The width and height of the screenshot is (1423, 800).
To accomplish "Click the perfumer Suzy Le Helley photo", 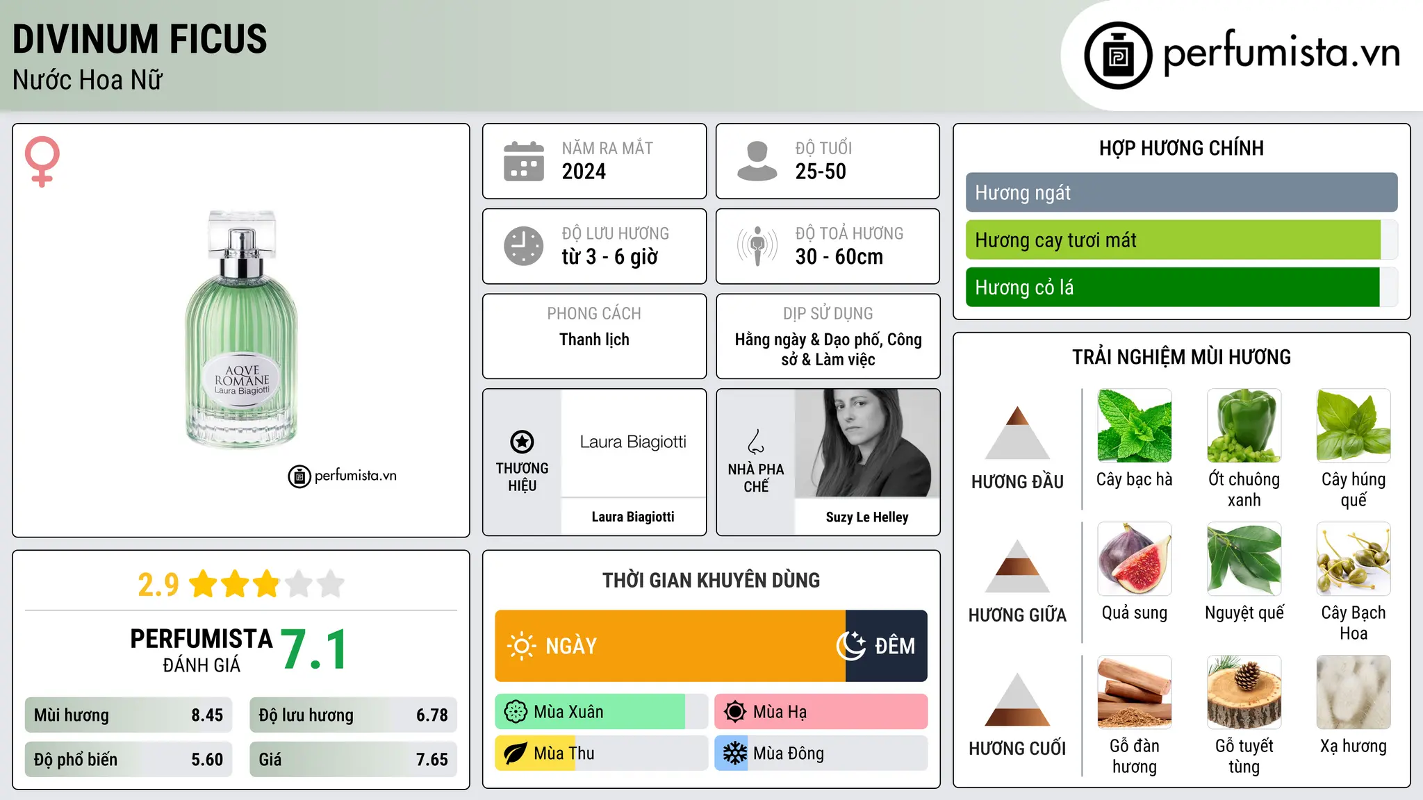I will [867, 443].
